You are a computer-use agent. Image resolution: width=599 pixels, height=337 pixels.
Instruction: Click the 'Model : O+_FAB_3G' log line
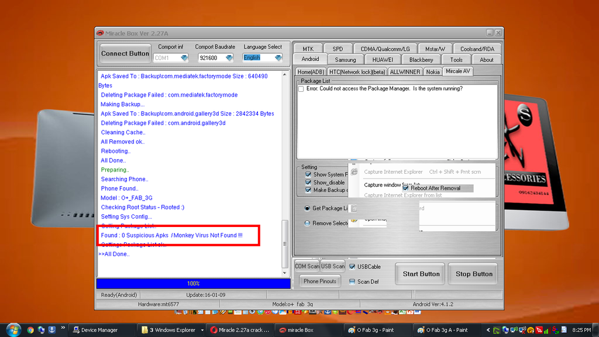[x=126, y=198]
